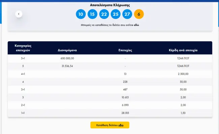219x134 pixels.
Task: Select blue ball number 15
Action: point(92,14)
